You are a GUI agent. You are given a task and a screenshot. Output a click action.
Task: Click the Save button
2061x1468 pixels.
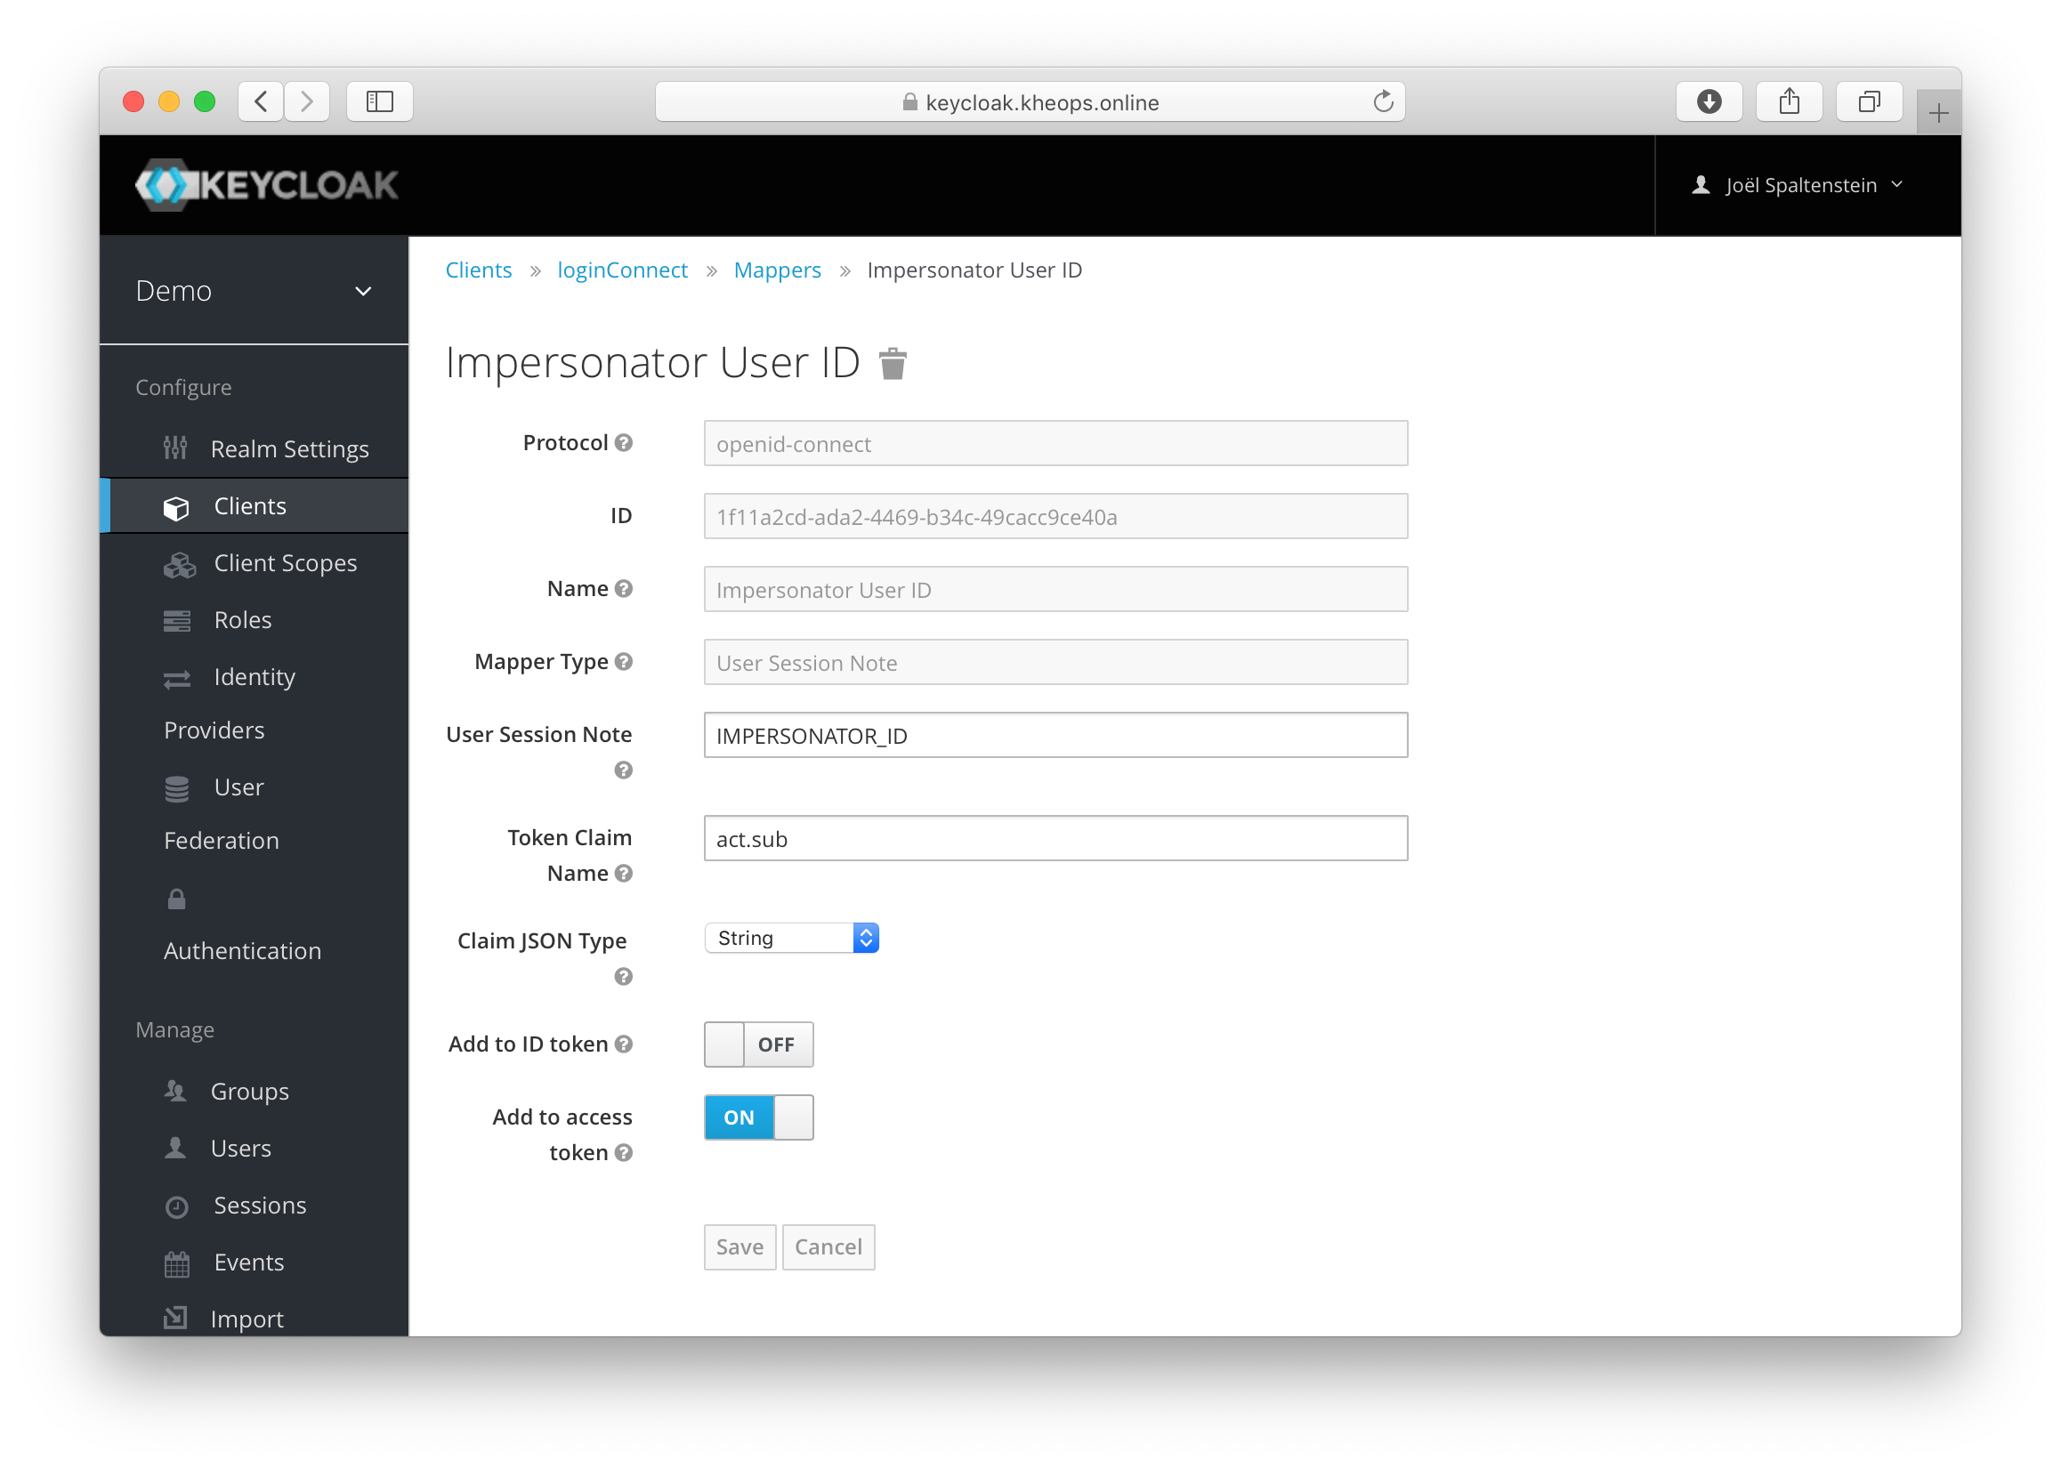(x=738, y=1244)
